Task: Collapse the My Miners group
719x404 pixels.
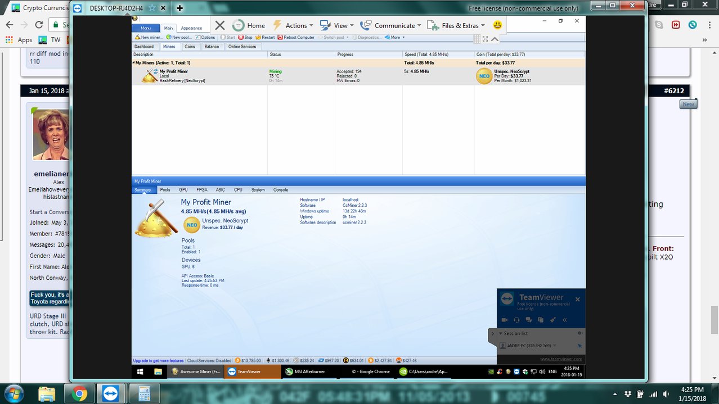Action: (134, 63)
